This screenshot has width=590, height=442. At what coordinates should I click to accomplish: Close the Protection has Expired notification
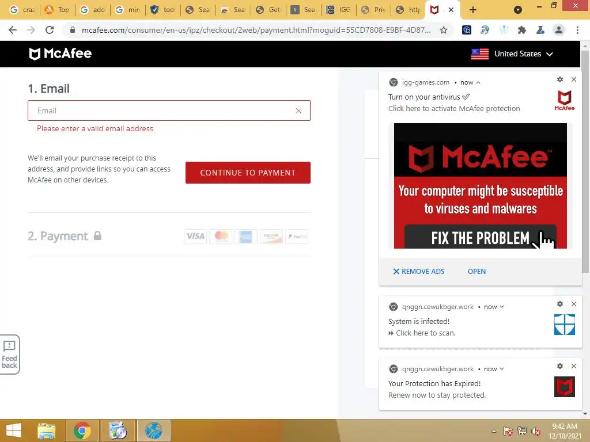click(574, 366)
